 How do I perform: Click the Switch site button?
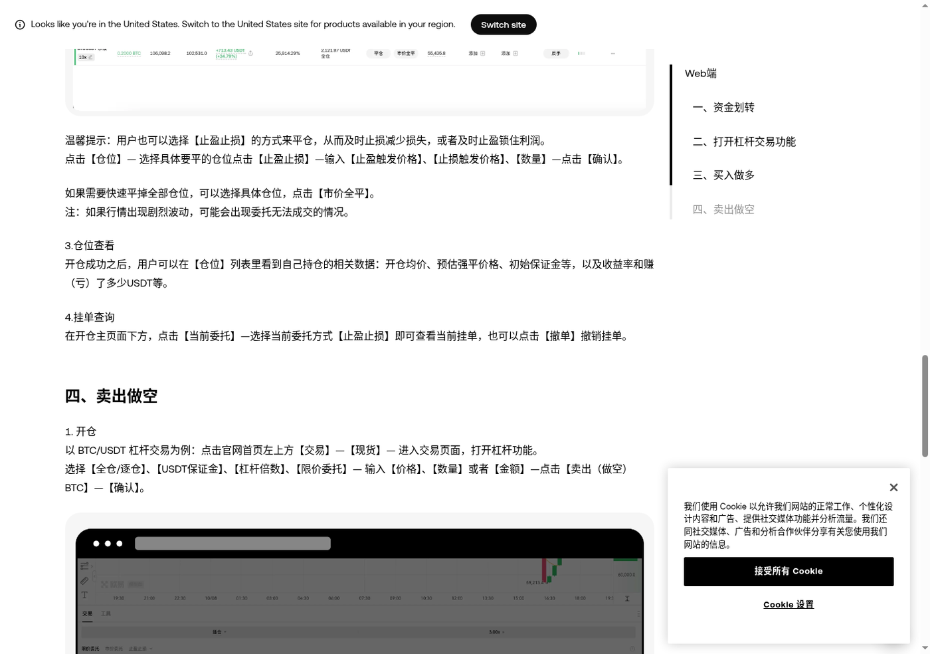pyautogui.click(x=504, y=25)
